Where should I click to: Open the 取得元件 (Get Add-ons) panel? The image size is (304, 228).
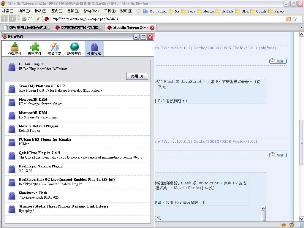(x=15, y=49)
